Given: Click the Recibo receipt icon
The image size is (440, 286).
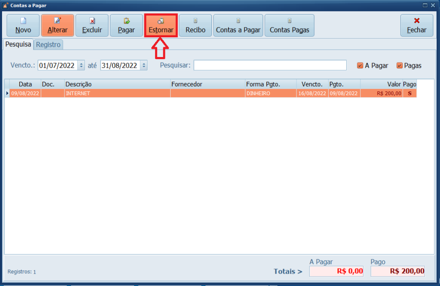Looking at the screenshot, I should click(195, 21).
